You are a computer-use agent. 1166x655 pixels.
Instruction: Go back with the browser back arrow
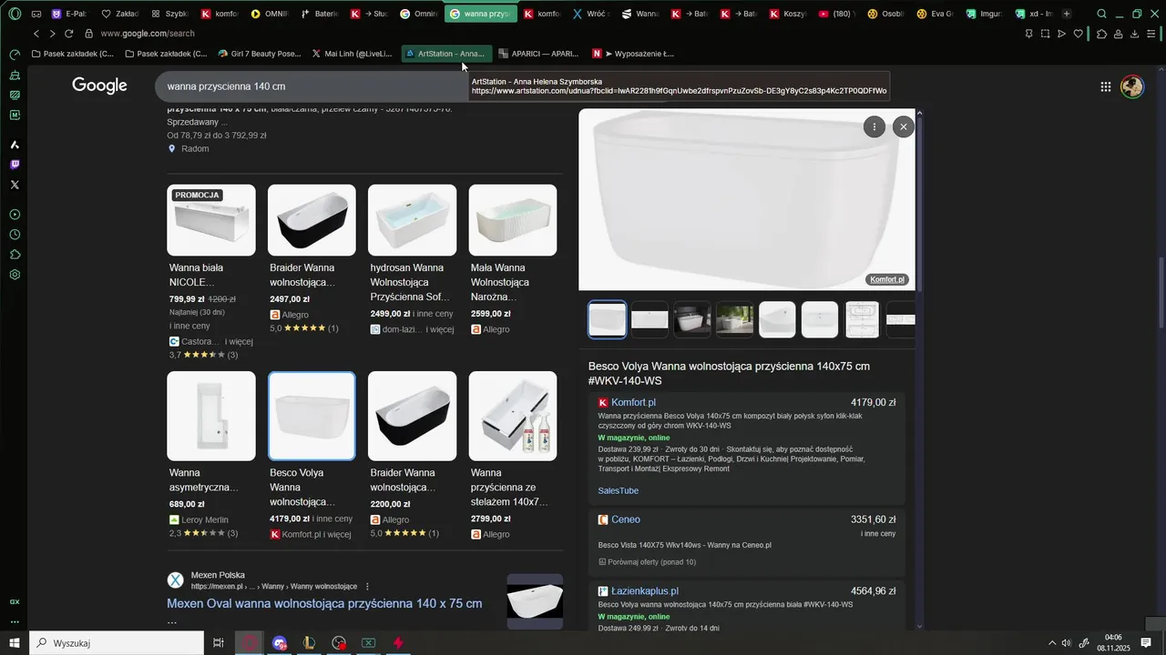point(36,34)
